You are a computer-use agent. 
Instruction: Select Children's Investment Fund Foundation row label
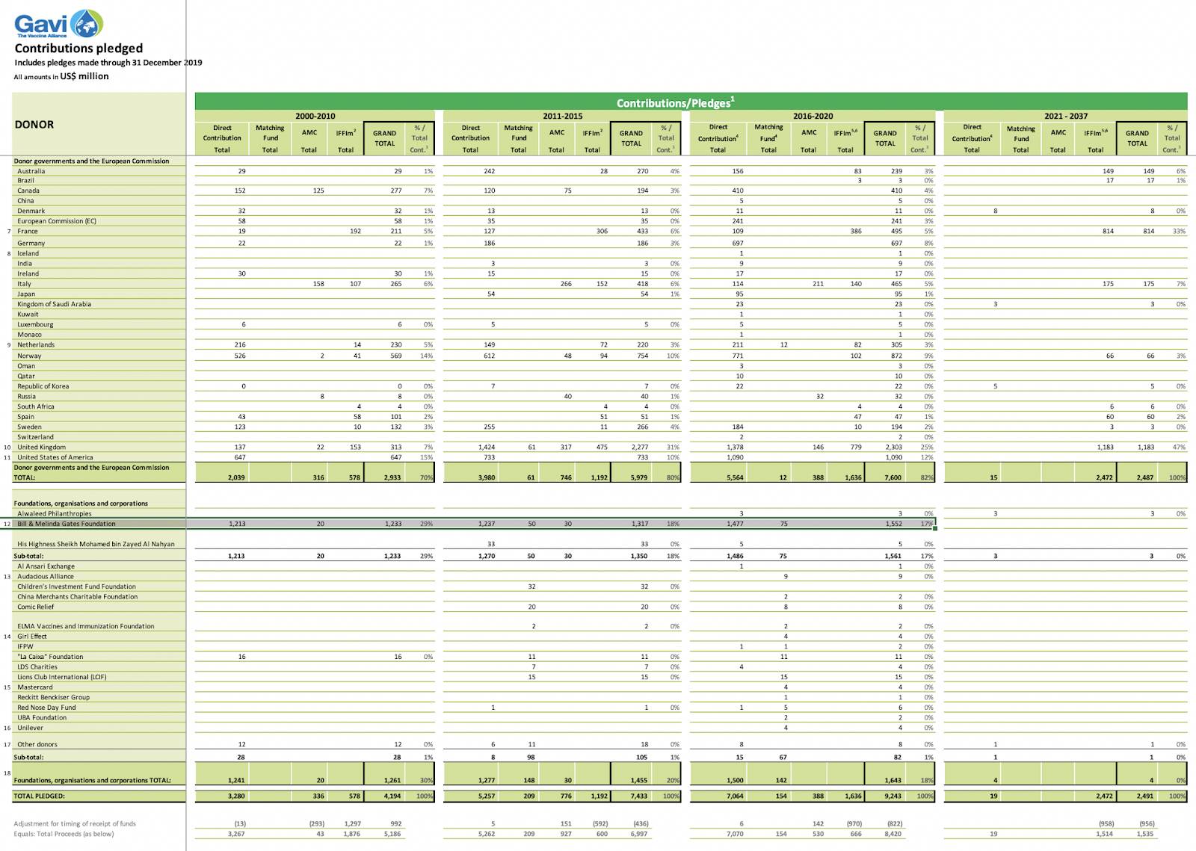point(77,587)
